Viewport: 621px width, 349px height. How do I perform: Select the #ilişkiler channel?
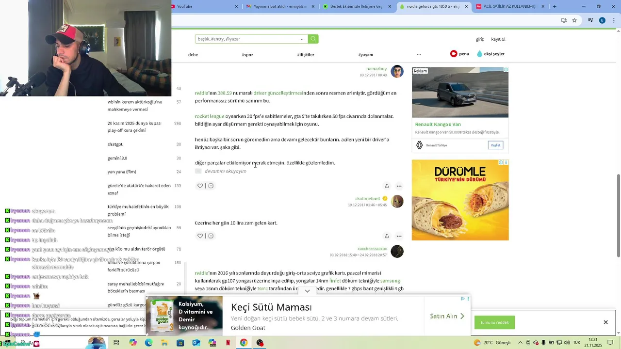pyautogui.click(x=306, y=55)
